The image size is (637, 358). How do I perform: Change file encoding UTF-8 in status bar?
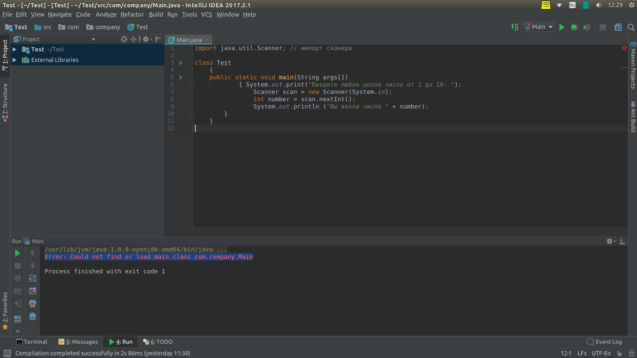coord(601,353)
